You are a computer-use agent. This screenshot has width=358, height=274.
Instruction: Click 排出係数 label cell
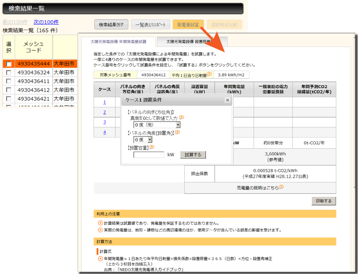coord(199,173)
